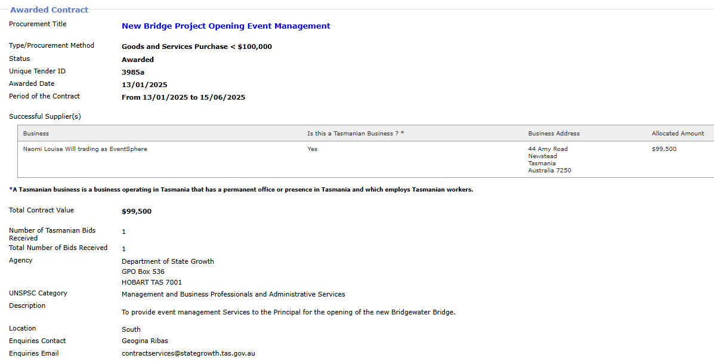Image resolution: width=714 pixels, height=361 pixels.
Task: Click the contract period From 13/01/2025 to 15/06/2025
Action: click(x=184, y=97)
